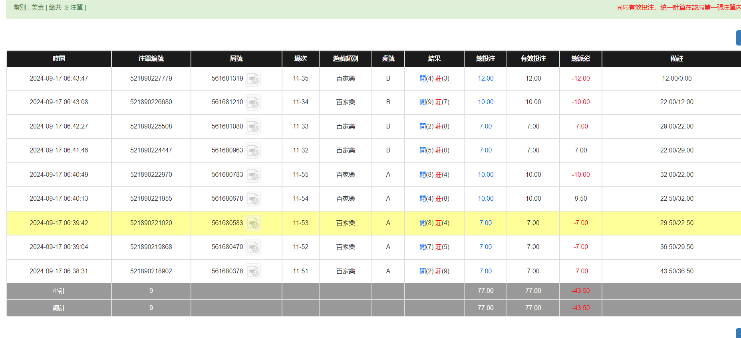Click the 注單編號 column header
Viewport: 741px width, 338px height.
coord(151,59)
